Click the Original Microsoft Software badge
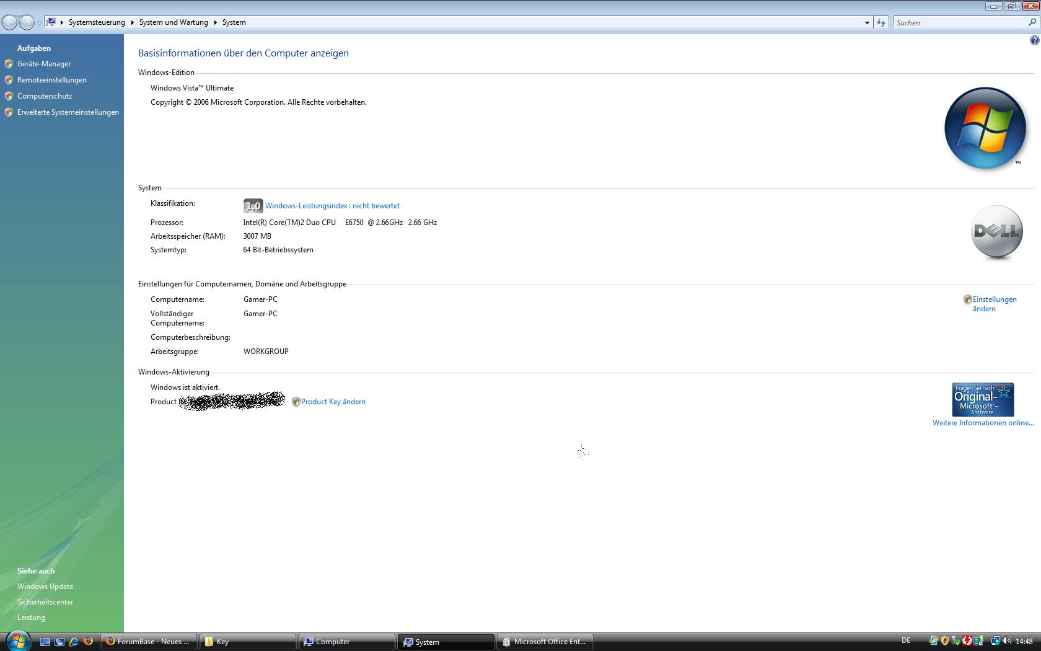Image resolution: width=1041 pixels, height=651 pixels. [983, 399]
